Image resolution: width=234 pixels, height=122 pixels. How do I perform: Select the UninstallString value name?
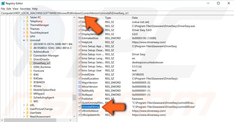tap(90, 107)
